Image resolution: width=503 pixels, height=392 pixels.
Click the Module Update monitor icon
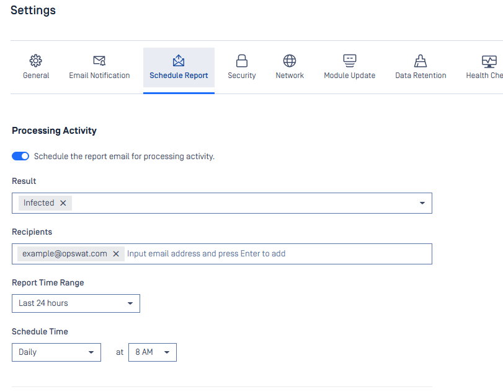point(350,61)
